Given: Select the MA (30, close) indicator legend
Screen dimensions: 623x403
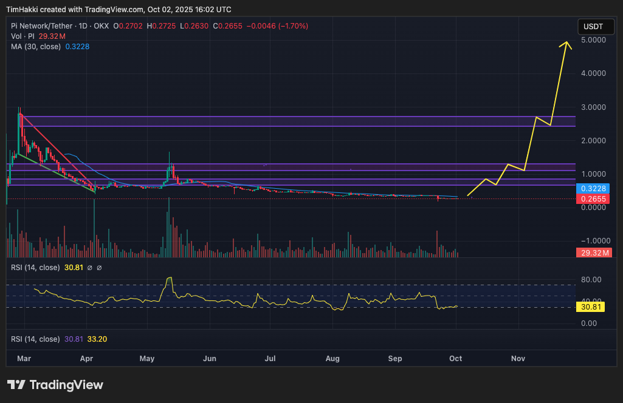Looking at the screenshot, I should [36, 47].
